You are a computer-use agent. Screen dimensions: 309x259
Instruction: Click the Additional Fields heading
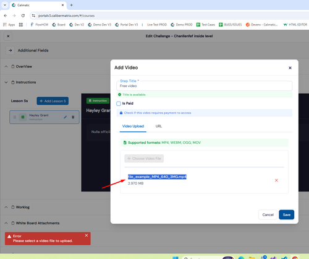pyautogui.click(x=33, y=50)
